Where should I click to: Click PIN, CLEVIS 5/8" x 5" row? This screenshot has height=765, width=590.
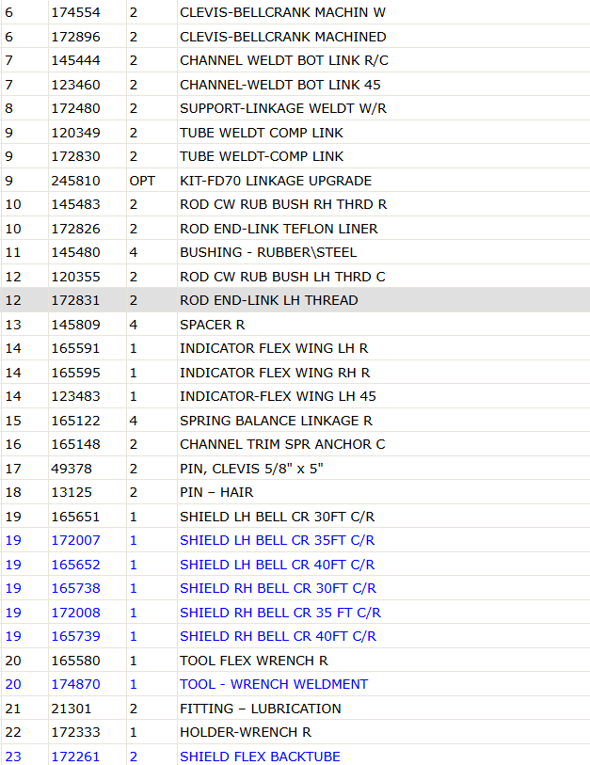295,469
